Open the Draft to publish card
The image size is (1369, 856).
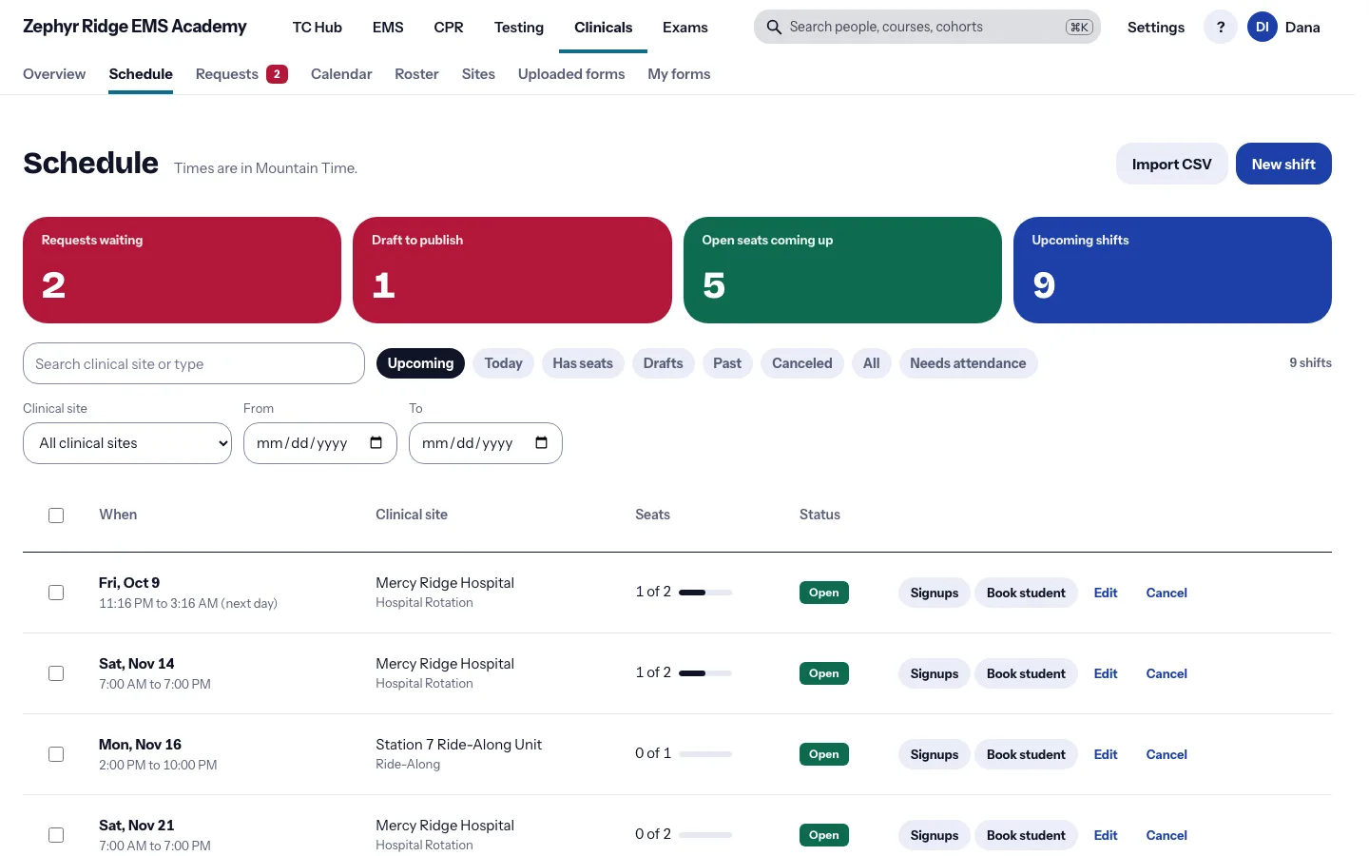pyautogui.click(x=512, y=270)
